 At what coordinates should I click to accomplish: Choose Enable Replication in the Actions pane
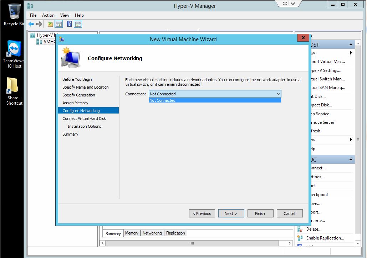(x=325, y=238)
